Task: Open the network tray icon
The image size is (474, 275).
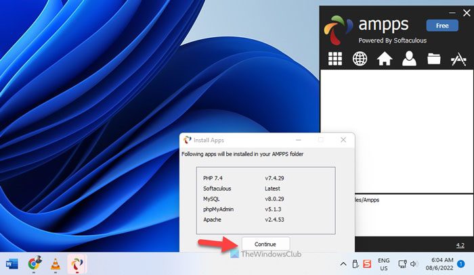Action: tap(402, 264)
